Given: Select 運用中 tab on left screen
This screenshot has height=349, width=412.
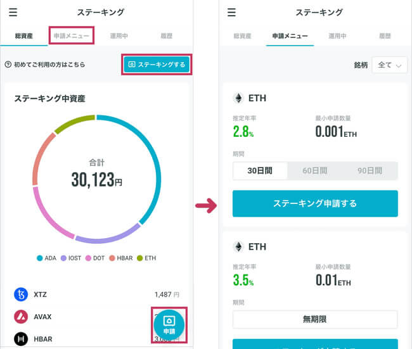Looking at the screenshot, I should 119,36.
